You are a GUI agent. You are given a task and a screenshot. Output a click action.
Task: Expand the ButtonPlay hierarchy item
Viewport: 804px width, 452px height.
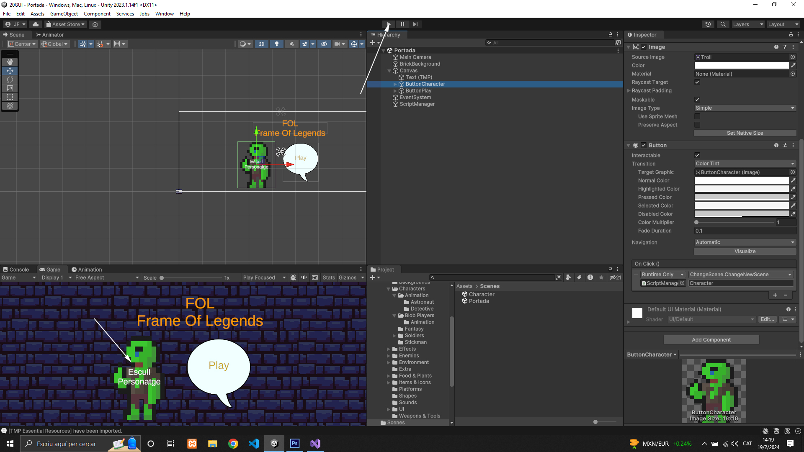[x=395, y=91]
